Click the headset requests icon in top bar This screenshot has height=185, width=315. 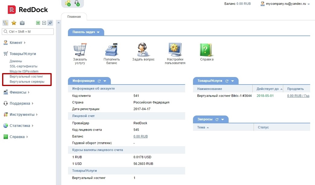point(77,4)
